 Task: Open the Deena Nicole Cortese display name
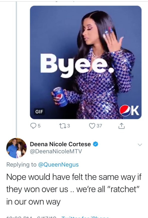(60, 144)
